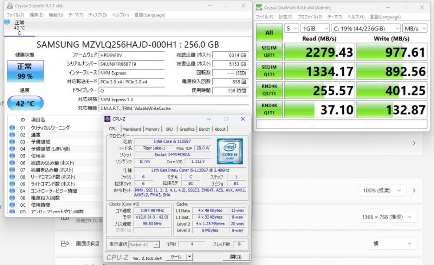Screen dimensions: 434x265
Task: Open the 100% scale dropdown
Action: point(382,191)
